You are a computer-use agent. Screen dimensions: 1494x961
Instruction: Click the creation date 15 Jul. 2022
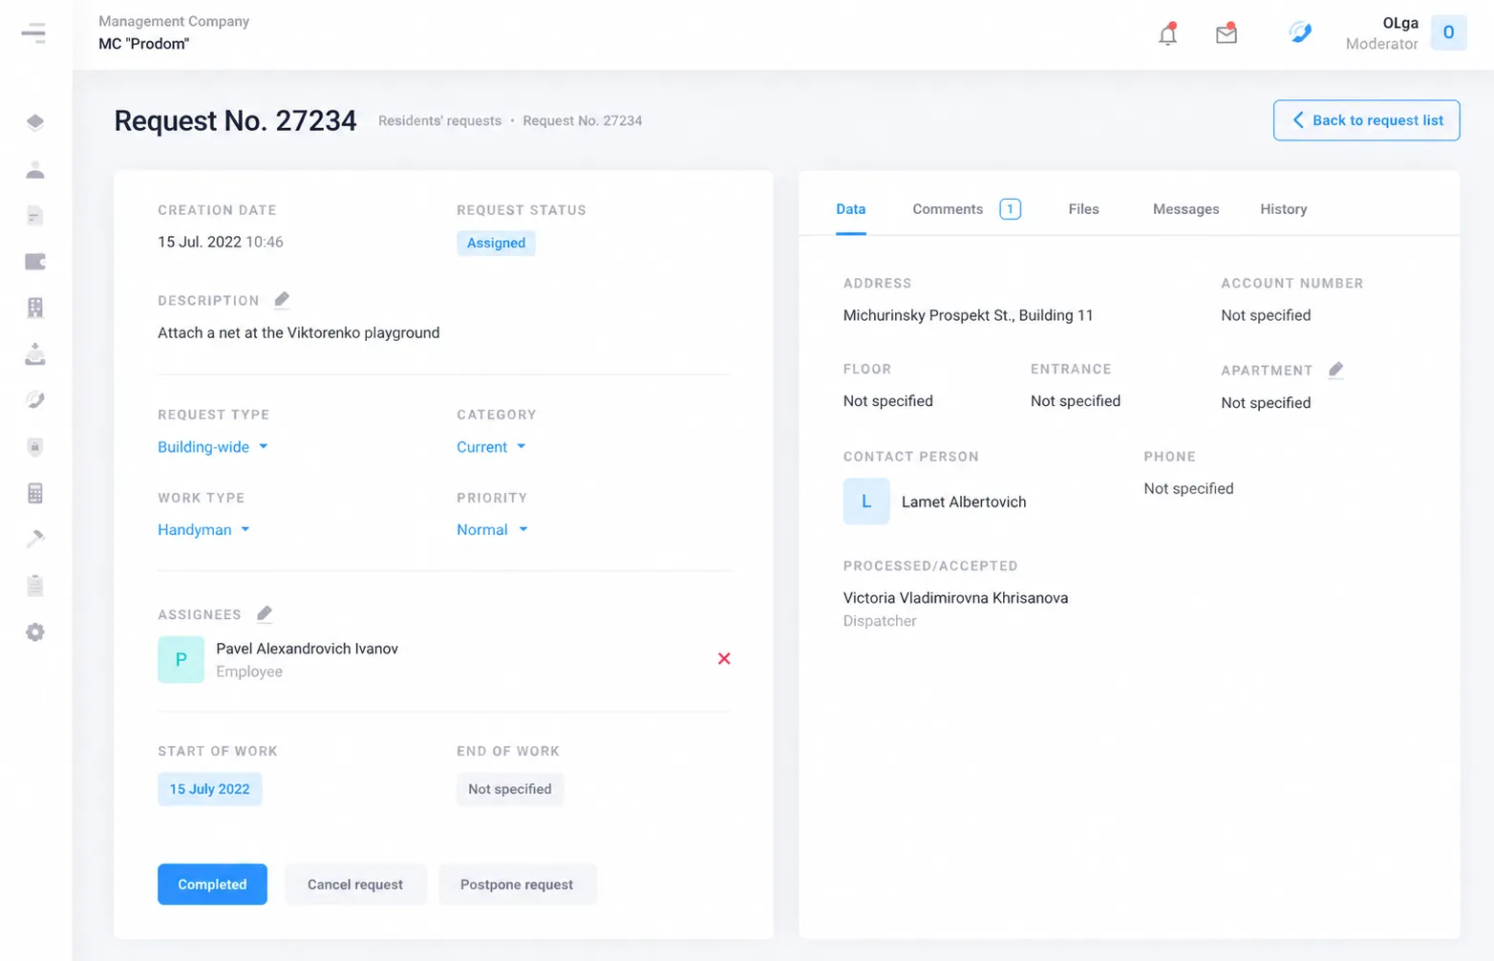(x=200, y=242)
